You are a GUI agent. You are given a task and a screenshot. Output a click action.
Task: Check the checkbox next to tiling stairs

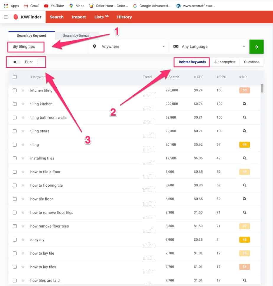14,131
